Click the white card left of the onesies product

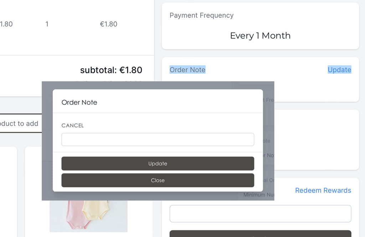point(9,192)
